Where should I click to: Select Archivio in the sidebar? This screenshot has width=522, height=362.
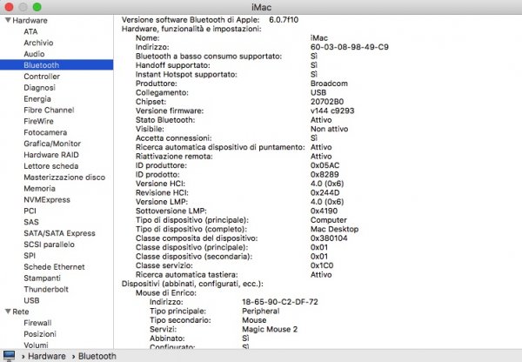pos(38,43)
